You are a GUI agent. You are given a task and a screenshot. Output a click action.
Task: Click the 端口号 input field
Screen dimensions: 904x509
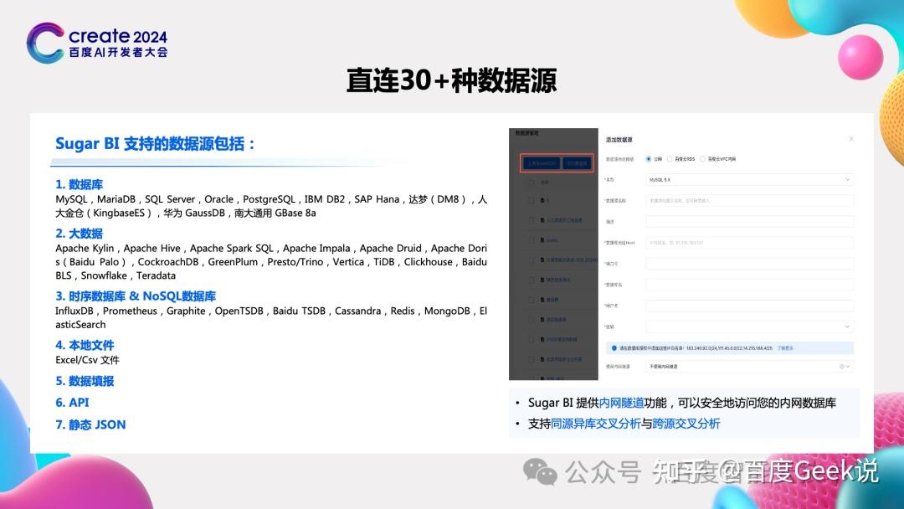[749, 262]
